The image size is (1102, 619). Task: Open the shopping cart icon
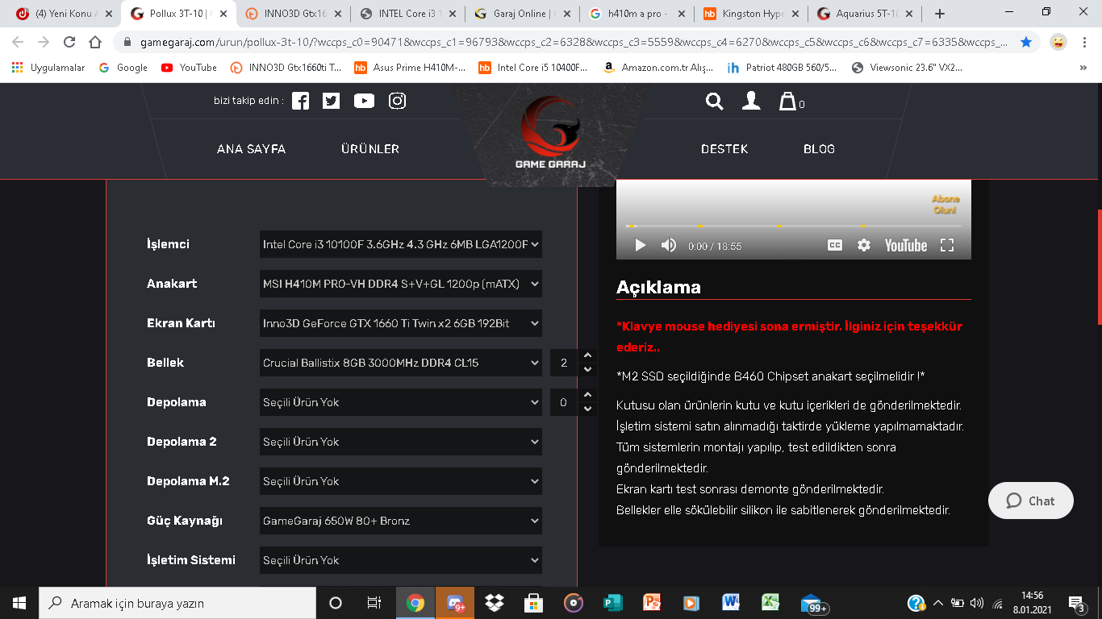click(787, 102)
